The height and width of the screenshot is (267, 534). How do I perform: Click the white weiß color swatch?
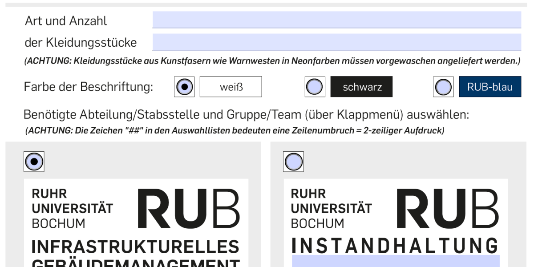click(231, 87)
